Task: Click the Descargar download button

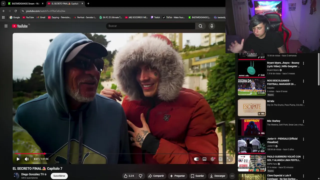Action: click(217, 176)
